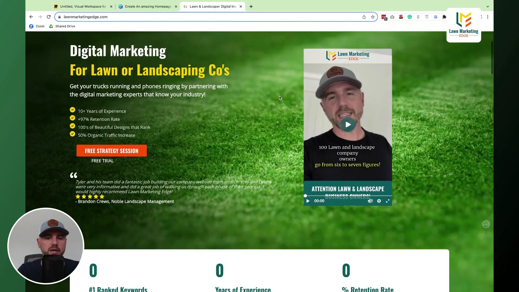Click the '% Retention Rate' stat label
The height and width of the screenshot is (292, 519).
coord(368,289)
